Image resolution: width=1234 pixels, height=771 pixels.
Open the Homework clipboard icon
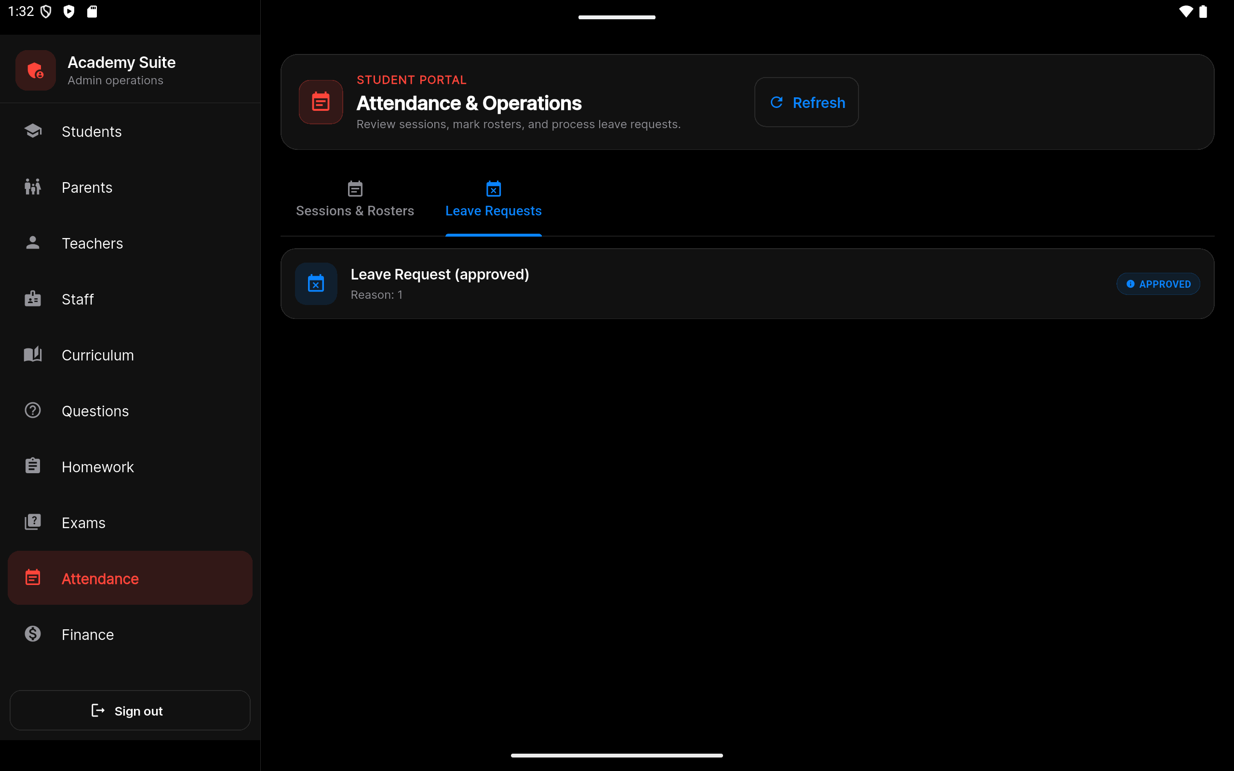[x=33, y=466]
